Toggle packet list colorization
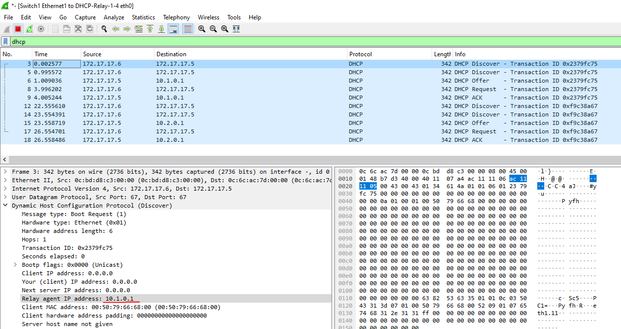 [x=187, y=29]
